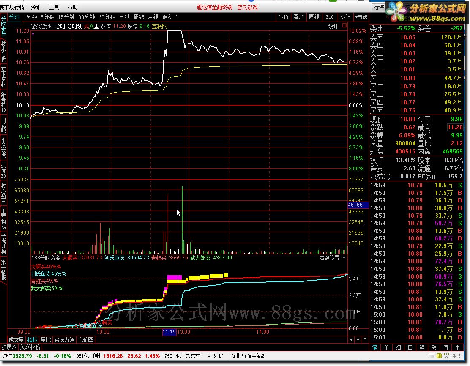The height and width of the screenshot is (366, 470).
Task: Close the 188分时资金 indicator pane with ×
Action: click(344, 258)
